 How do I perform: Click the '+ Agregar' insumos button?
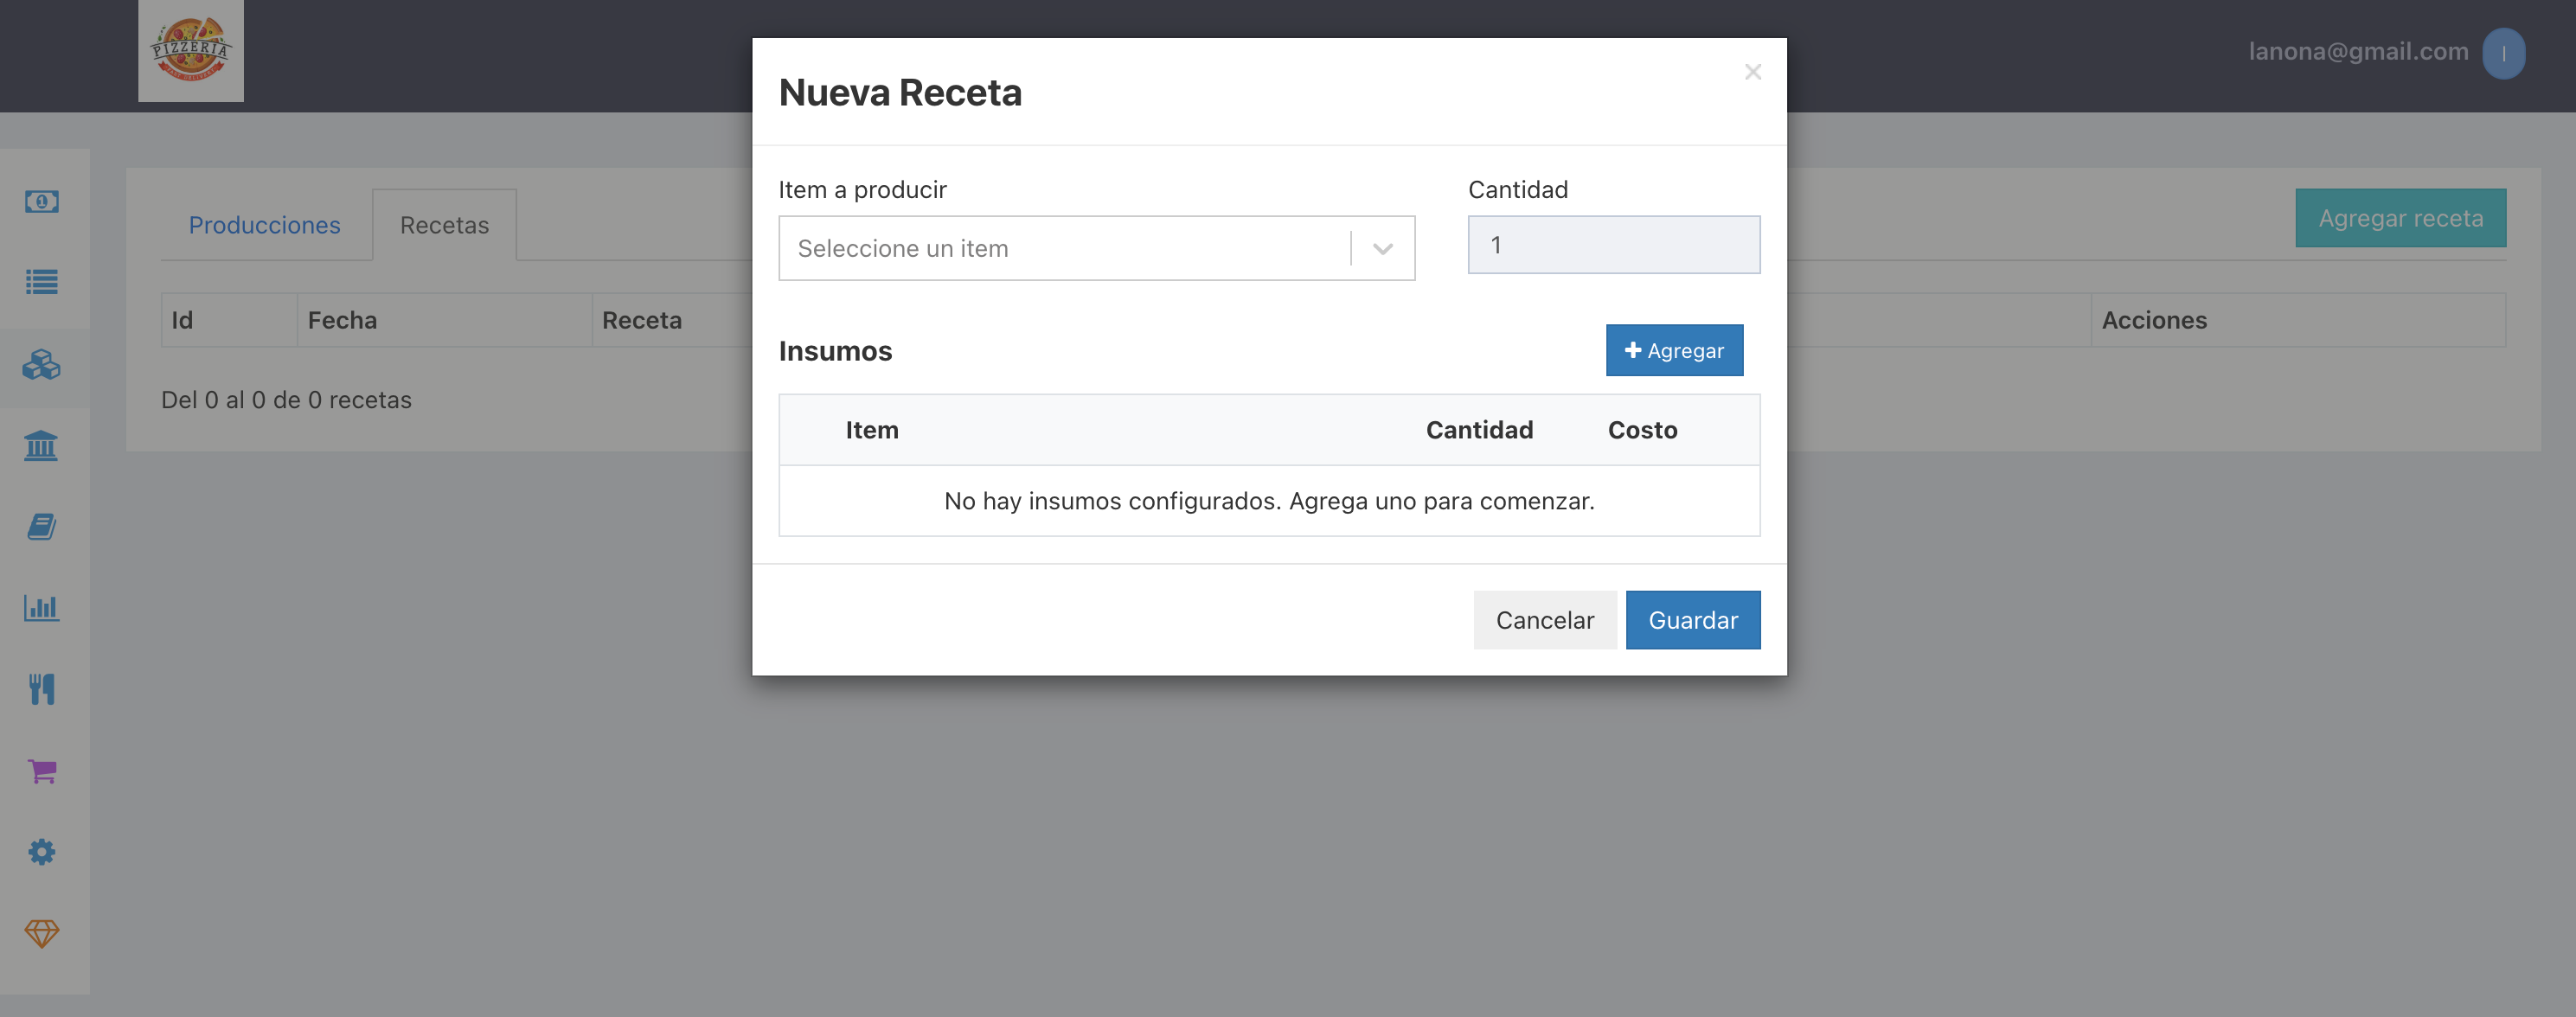click(1674, 350)
